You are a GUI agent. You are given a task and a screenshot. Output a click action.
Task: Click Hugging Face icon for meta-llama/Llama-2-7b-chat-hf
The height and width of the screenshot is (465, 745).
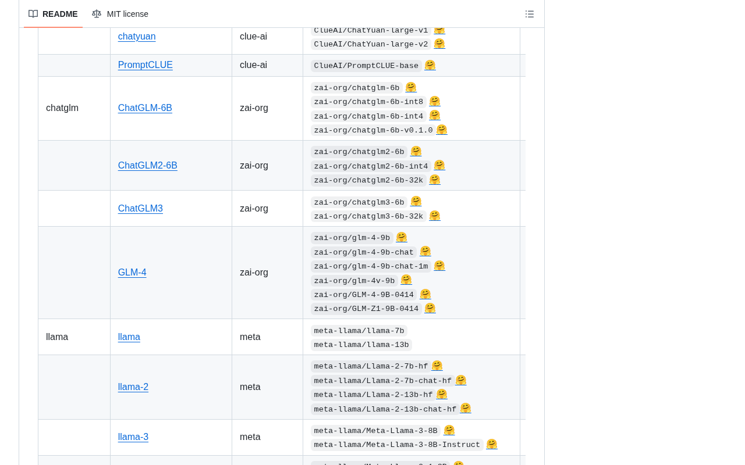(461, 380)
